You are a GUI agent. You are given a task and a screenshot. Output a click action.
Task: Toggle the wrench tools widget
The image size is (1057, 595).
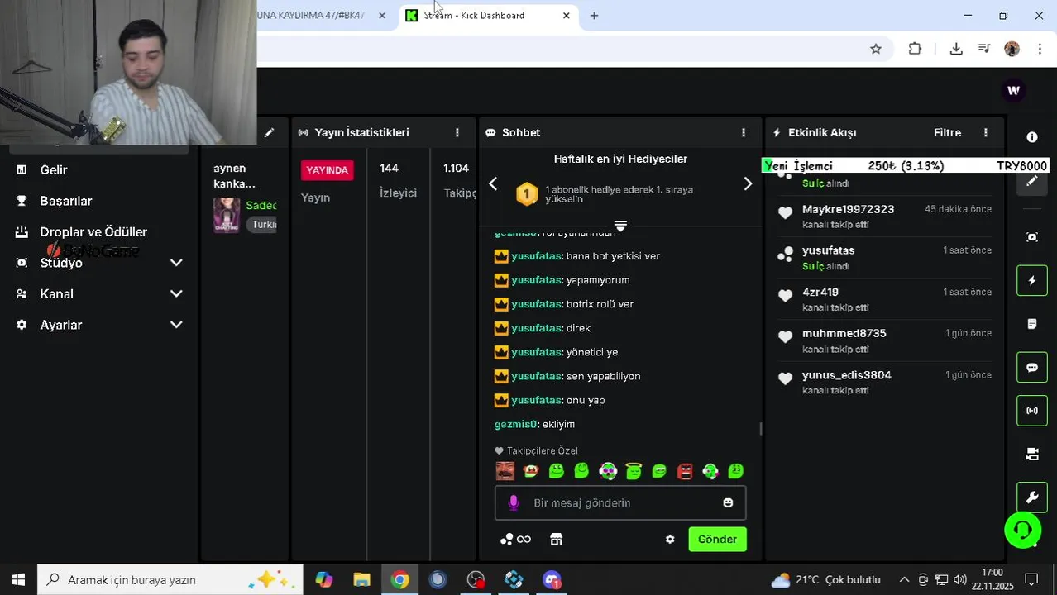pos(1032,497)
